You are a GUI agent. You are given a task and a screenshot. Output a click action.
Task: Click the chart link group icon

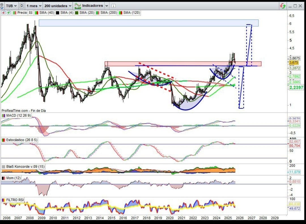(2, 6)
